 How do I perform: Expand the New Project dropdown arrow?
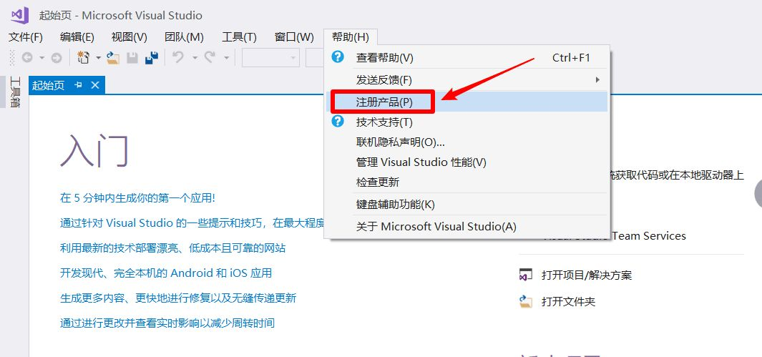pos(98,58)
